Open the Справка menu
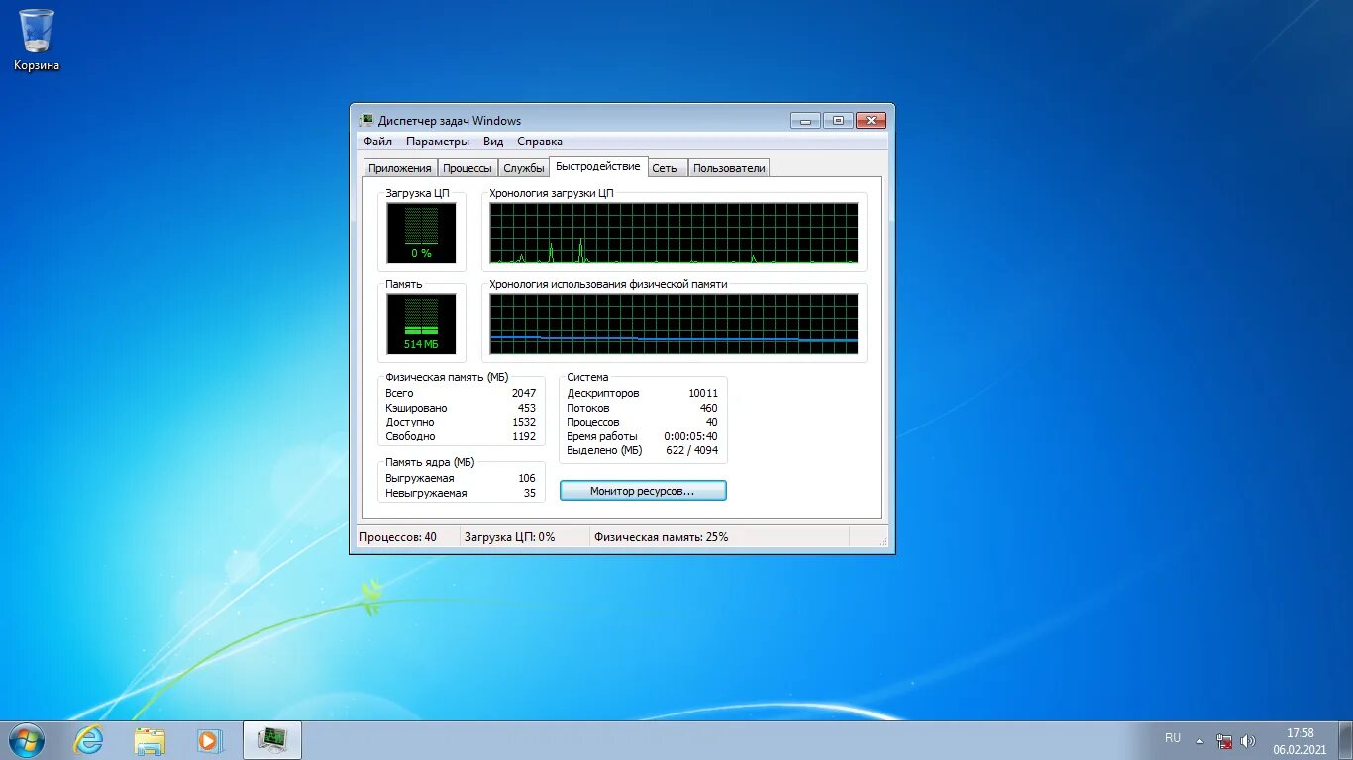 [540, 142]
